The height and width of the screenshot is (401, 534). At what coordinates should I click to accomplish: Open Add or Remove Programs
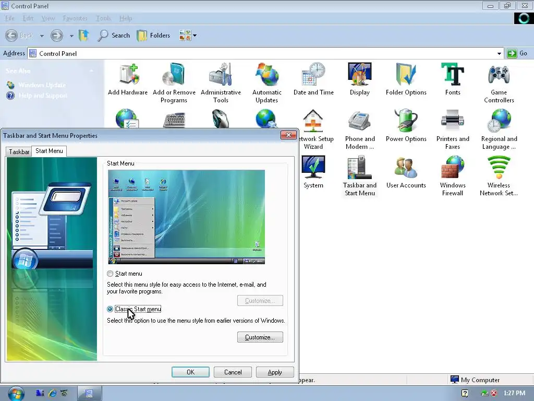[174, 83]
